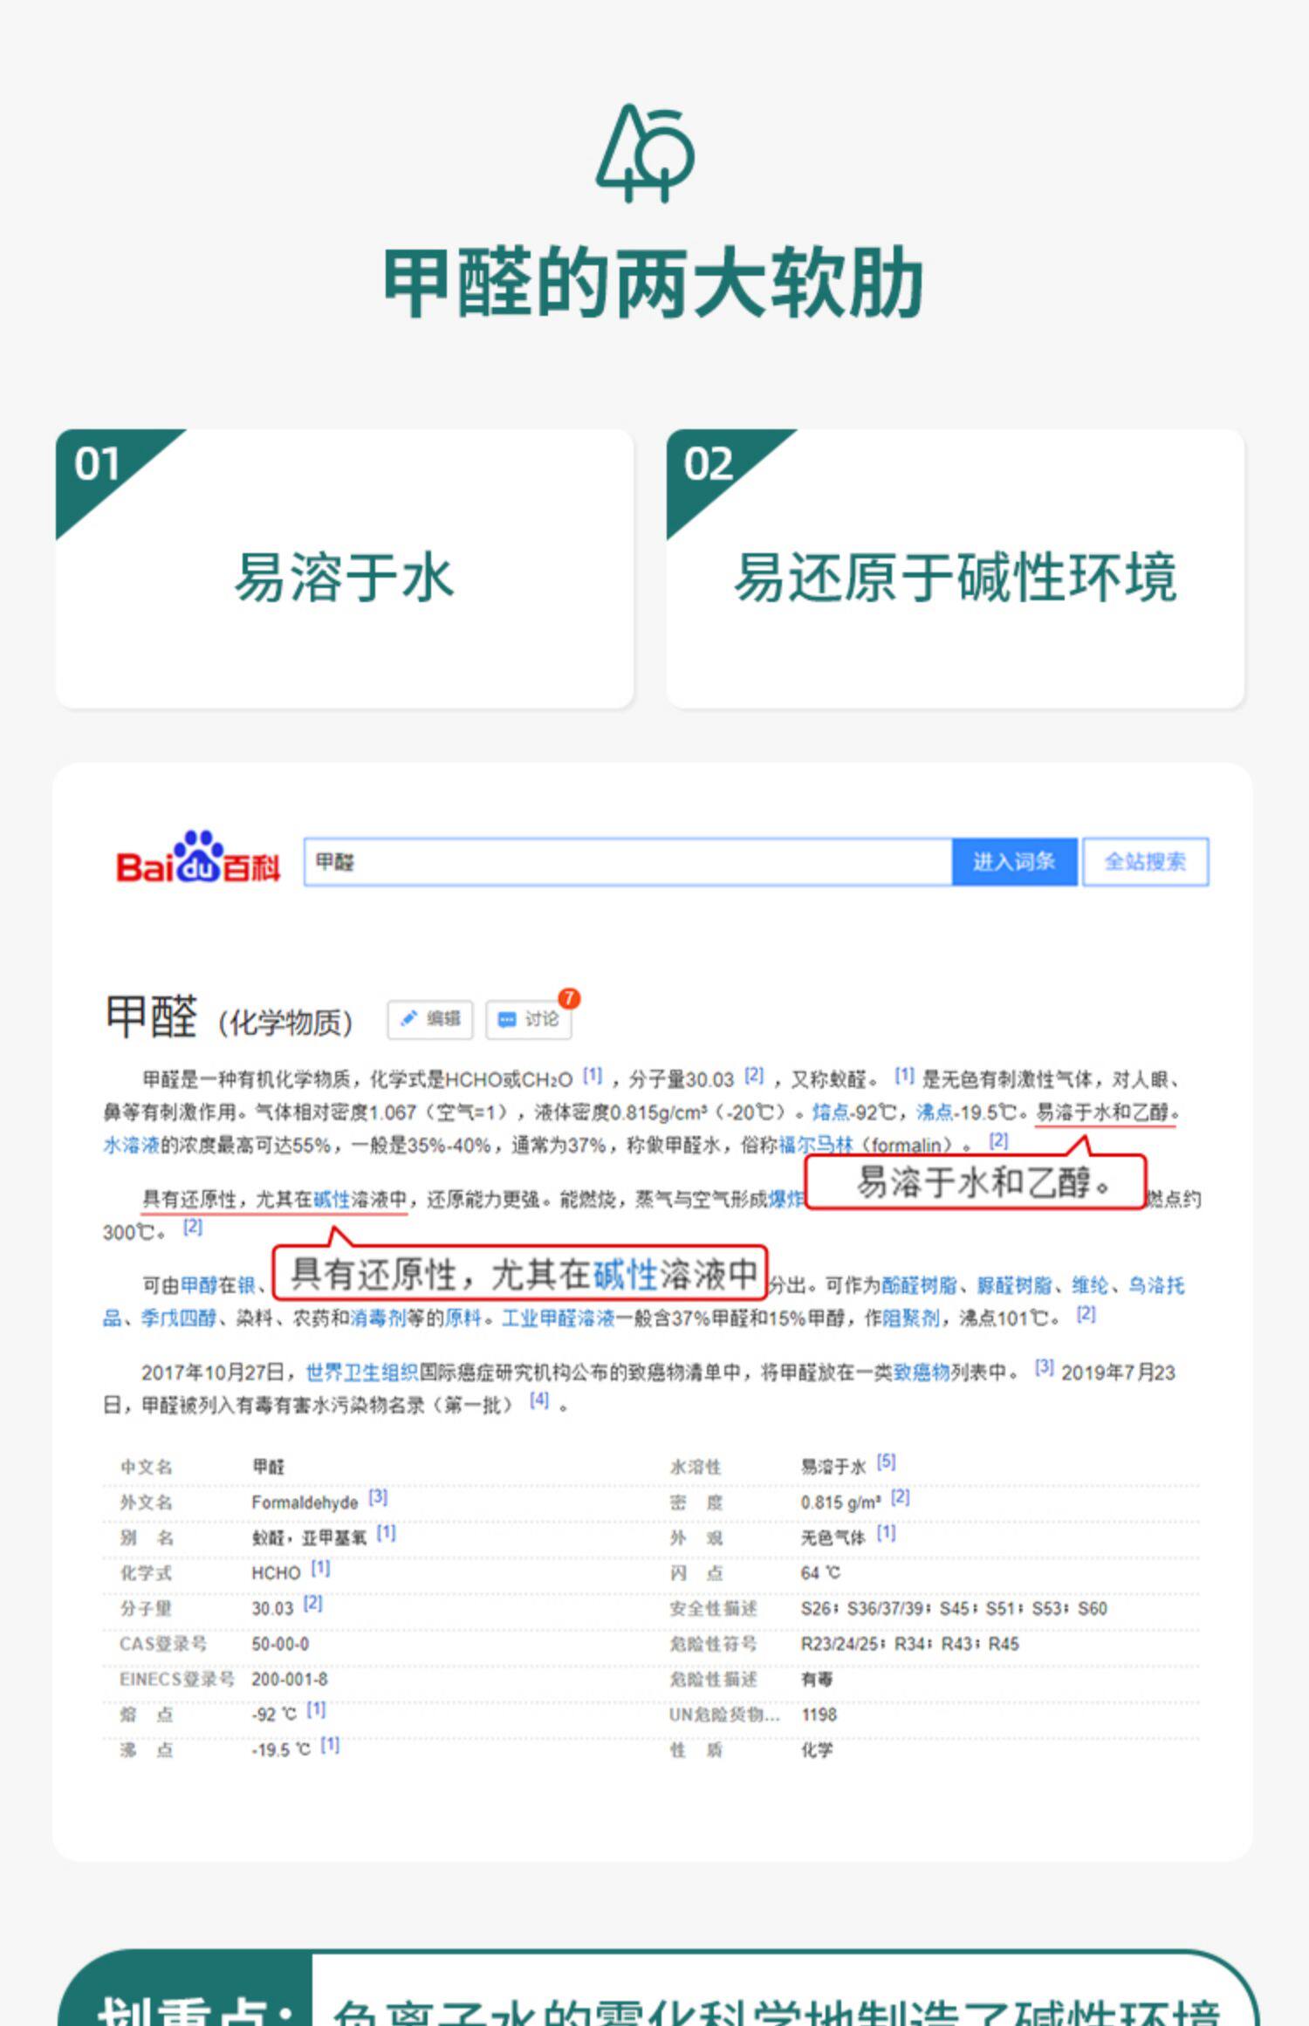Open the 季戊四醇 link

click(x=179, y=1318)
